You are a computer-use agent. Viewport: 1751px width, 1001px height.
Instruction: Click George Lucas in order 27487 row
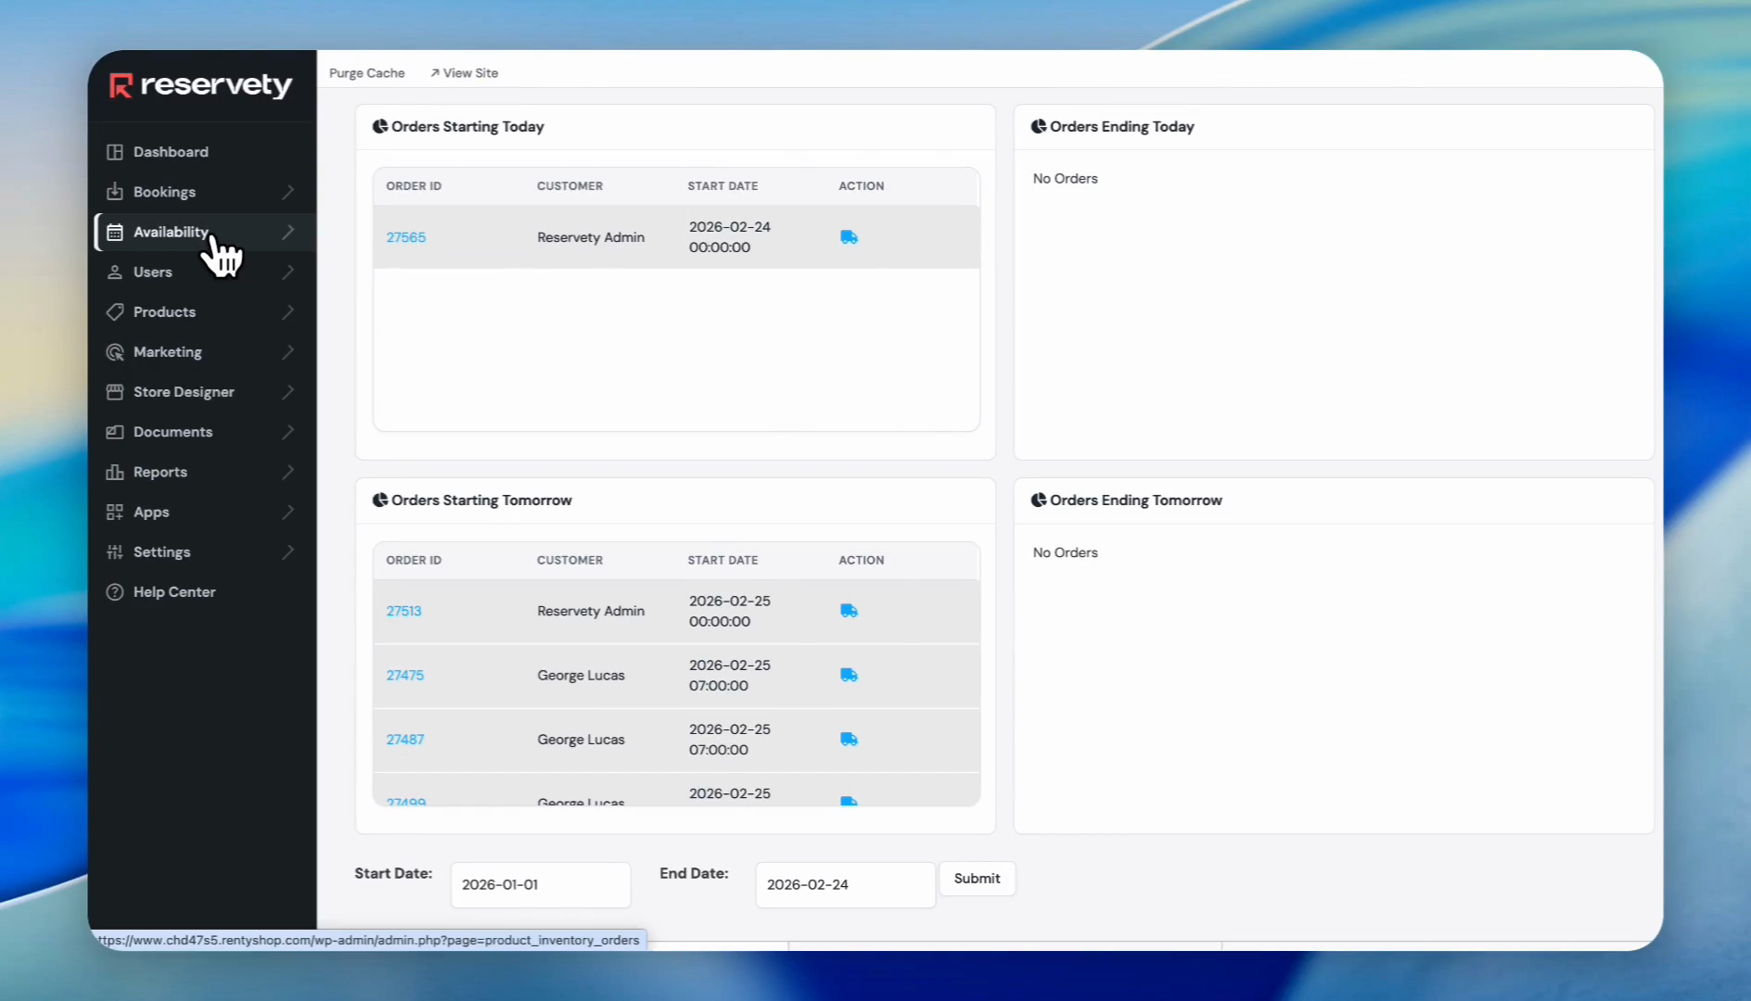(582, 739)
